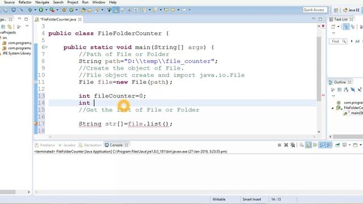Toggle Scroll Lock in Console toolbar
Screen dimensions: 363x204
tap(309, 145)
